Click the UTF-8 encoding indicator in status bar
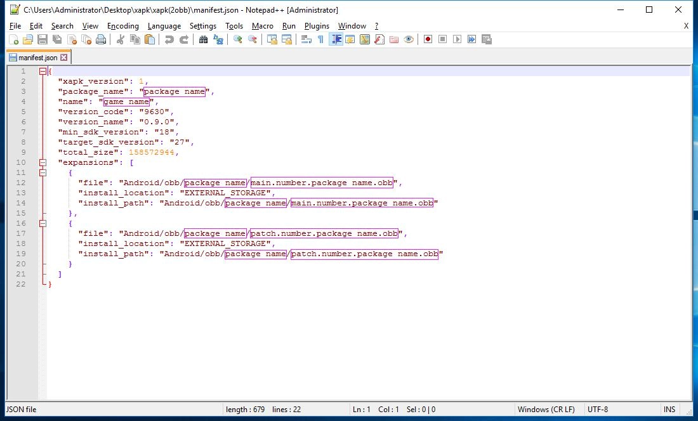Viewport: 698px width, 421px height. [x=597, y=409]
